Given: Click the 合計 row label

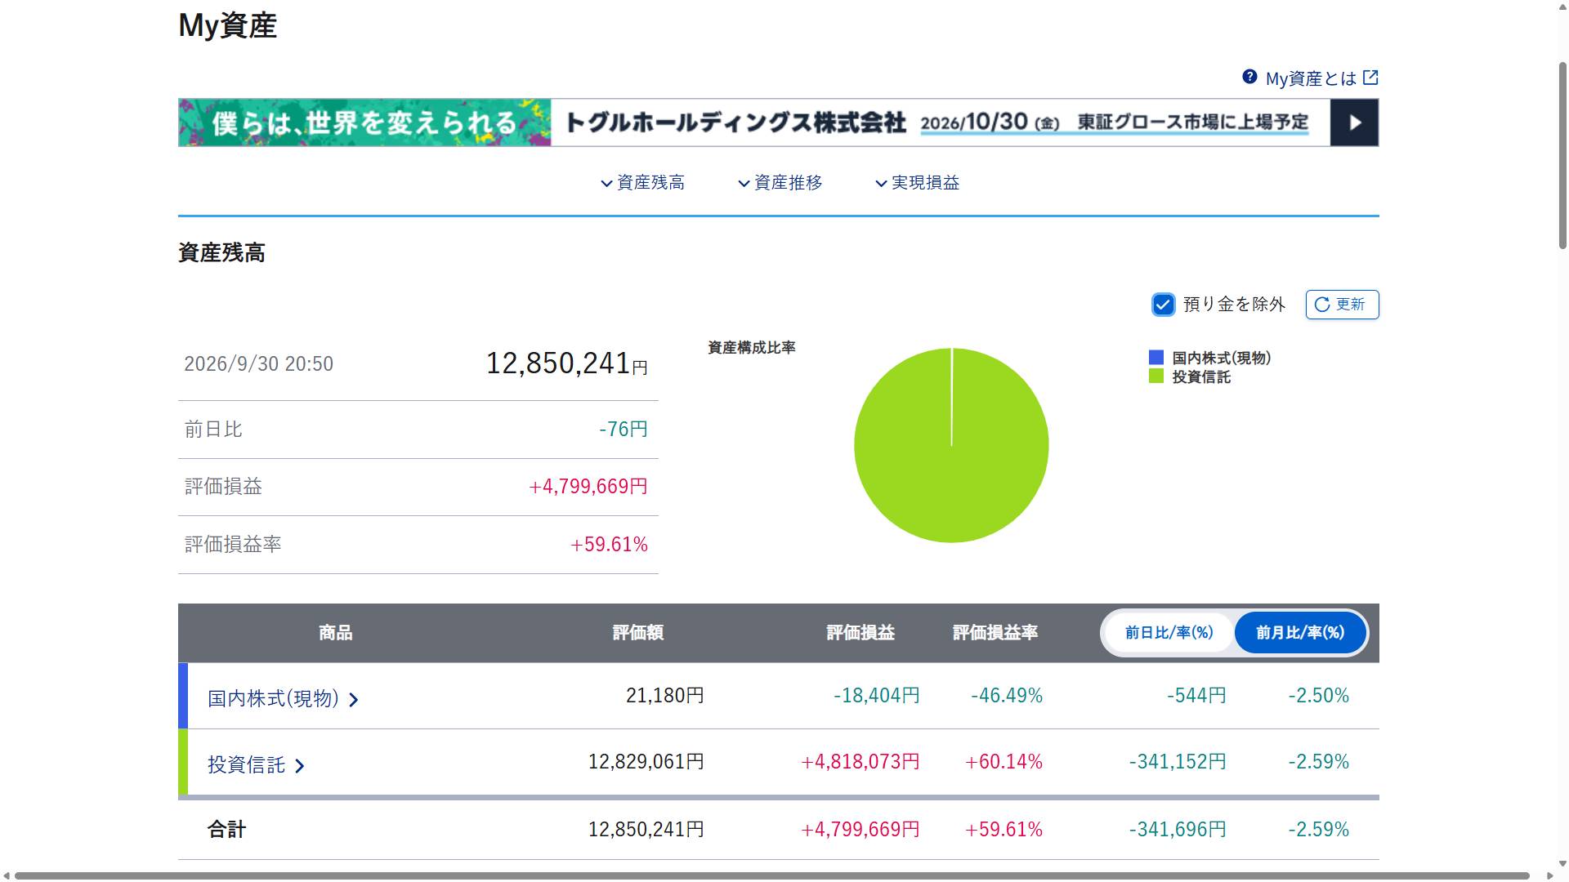Looking at the screenshot, I should tap(226, 830).
